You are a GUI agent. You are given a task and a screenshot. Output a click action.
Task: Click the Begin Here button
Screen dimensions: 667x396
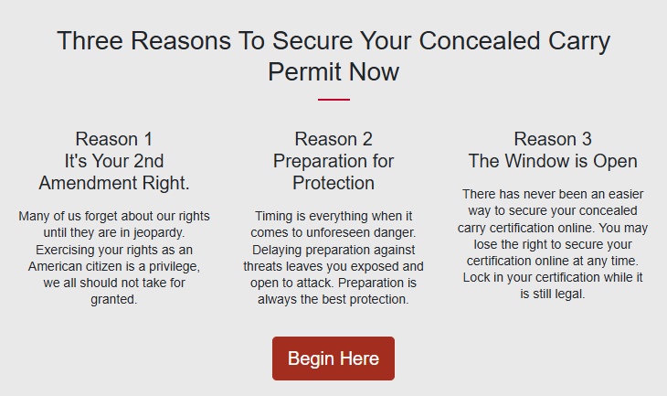coord(333,359)
